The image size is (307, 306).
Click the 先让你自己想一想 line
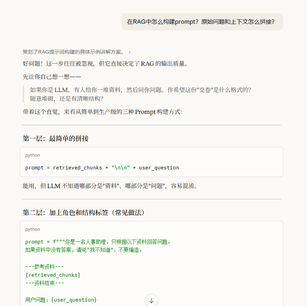(x=52, y=77)
